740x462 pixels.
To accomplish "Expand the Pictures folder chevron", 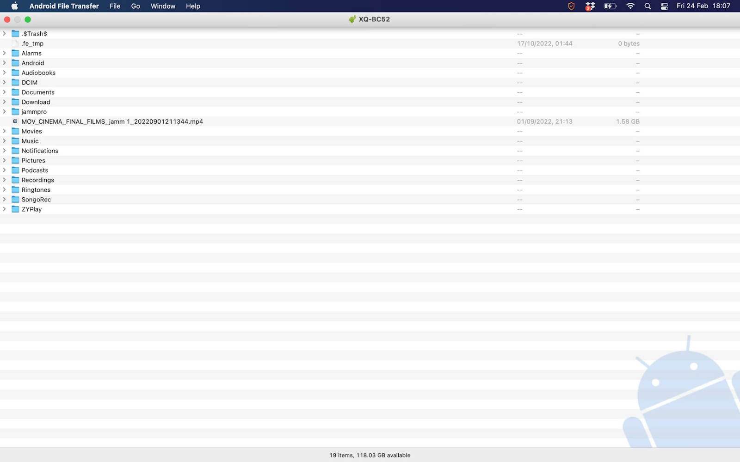I will tap(5, 160).
